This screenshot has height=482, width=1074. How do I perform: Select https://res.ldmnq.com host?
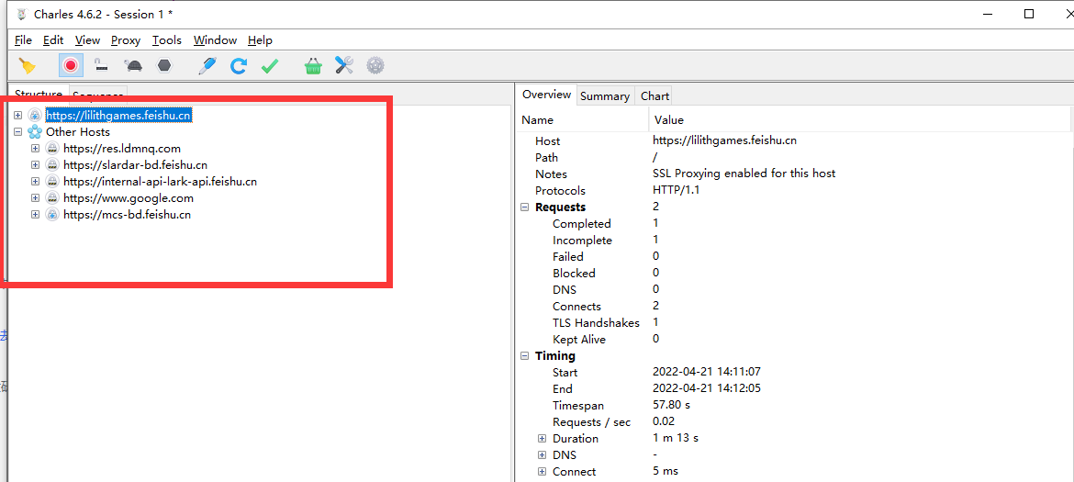122,148
